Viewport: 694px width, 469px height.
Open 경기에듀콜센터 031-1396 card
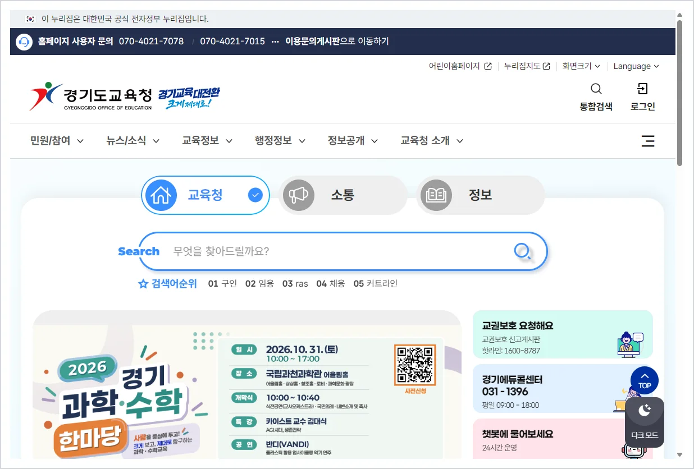(563, 389)
